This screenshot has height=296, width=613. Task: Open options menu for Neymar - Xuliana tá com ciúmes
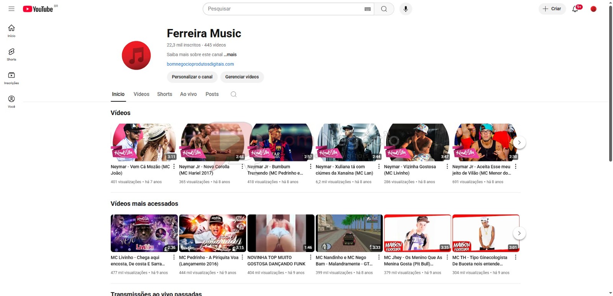379,166
